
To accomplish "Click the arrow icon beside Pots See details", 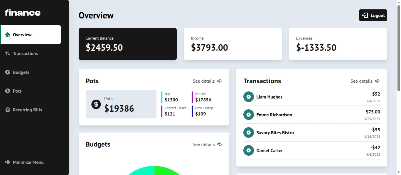I will [x=220, y=81].
